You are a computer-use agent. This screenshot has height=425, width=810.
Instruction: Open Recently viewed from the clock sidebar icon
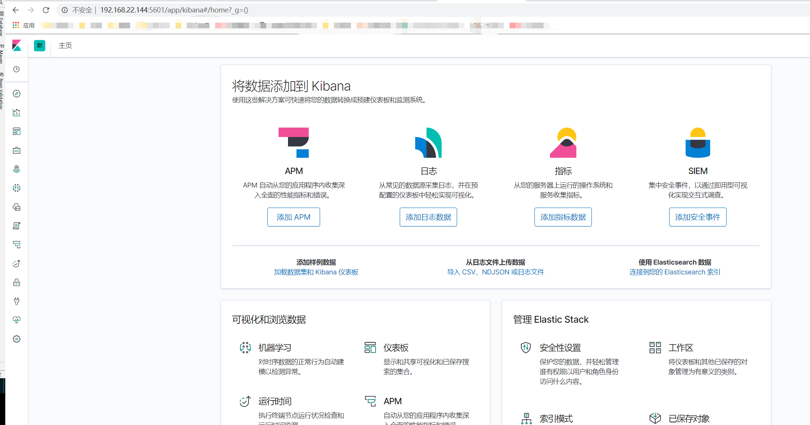point(17,69)
